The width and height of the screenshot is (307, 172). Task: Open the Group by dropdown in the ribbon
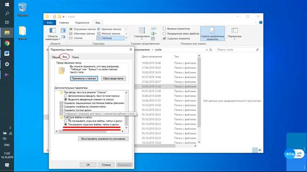click(x=153, y=29)
